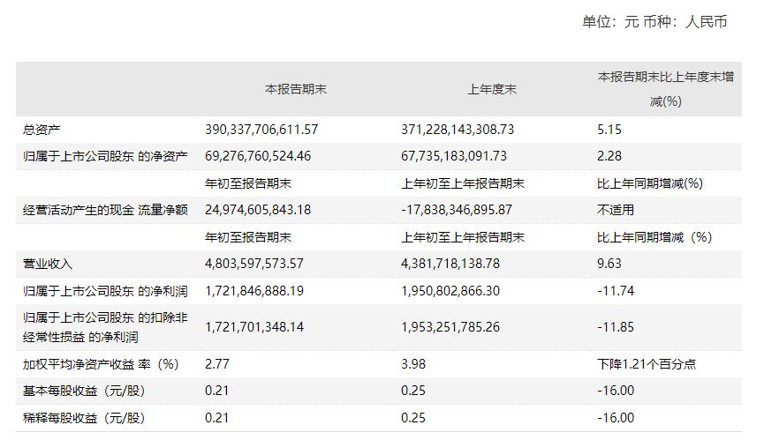This screenshot has width=764, height=440.
Task: Select the value 371,228,143,308.73
Action: pos(458,130)
